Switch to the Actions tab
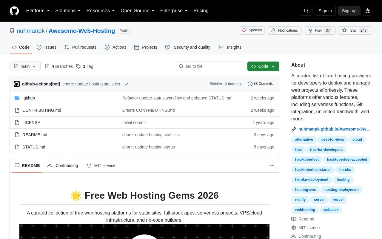This screenshot has width=382, height=239. pos(115,47)
